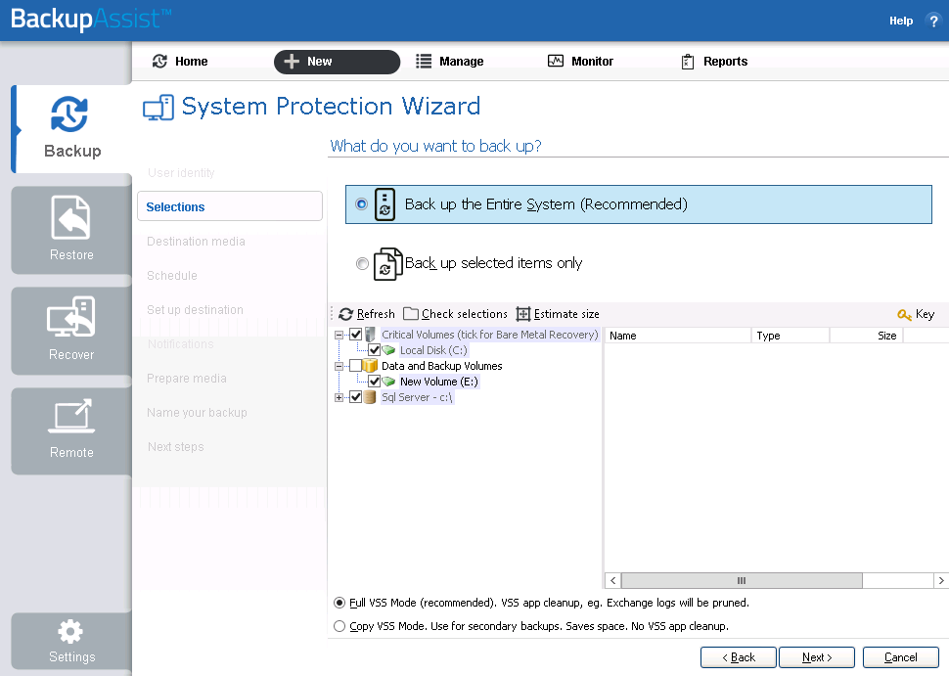Click the Next button

click(817, 657)
